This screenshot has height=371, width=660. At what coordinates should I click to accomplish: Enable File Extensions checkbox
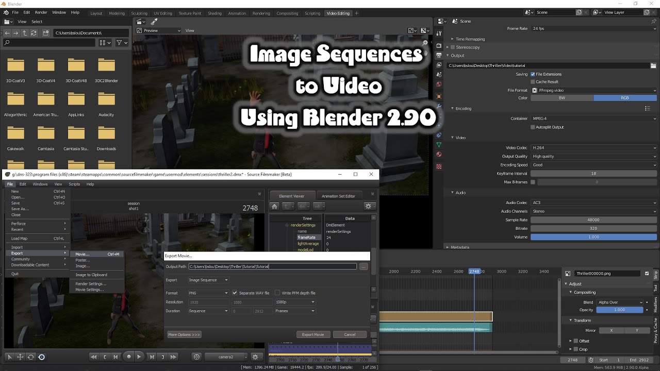[533, 74]
